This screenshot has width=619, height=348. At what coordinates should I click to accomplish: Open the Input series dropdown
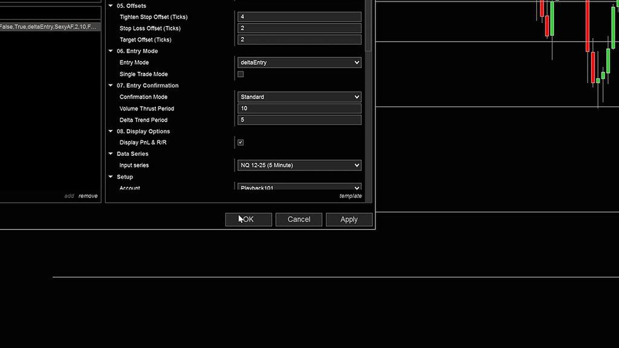(x=300, y=166)
